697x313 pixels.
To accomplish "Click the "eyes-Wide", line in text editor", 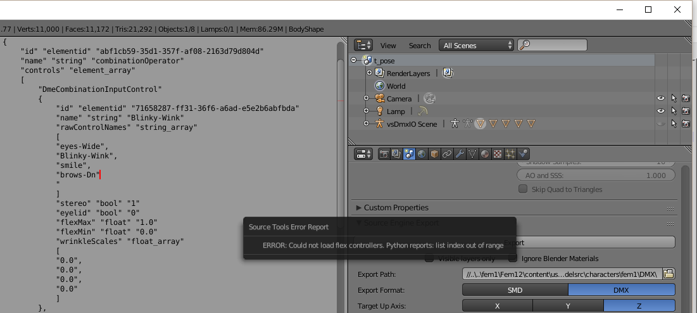I will [82, 146].
